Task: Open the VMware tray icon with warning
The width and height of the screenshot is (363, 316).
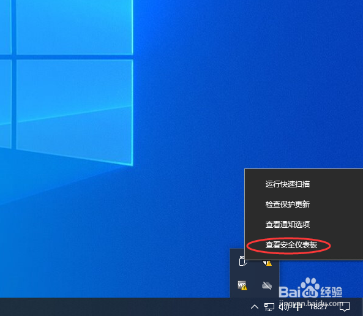Action: 242,285
